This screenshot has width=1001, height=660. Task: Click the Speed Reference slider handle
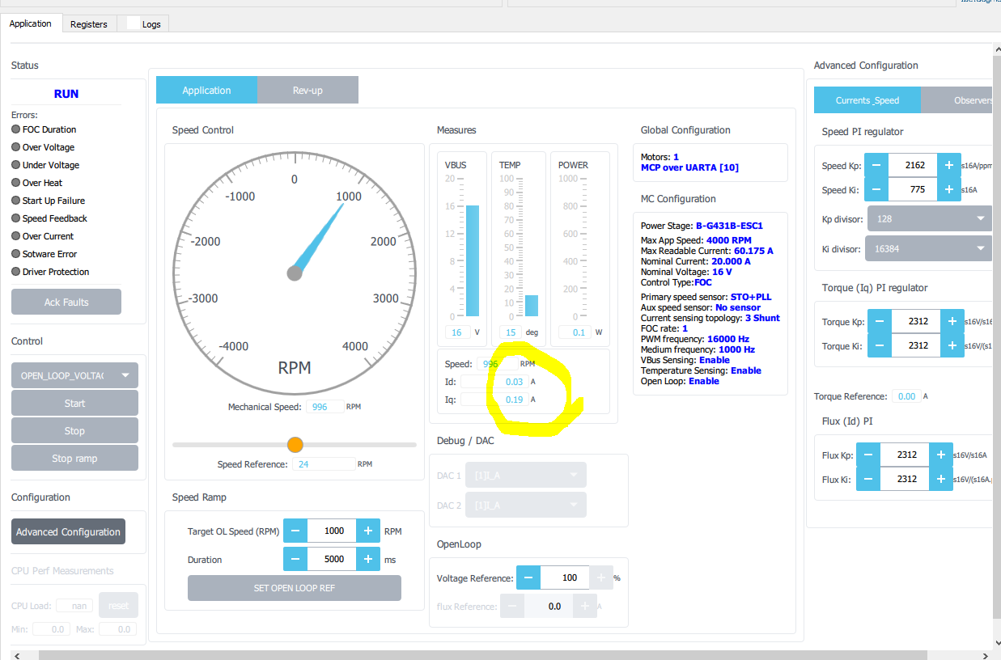(295, 444)
